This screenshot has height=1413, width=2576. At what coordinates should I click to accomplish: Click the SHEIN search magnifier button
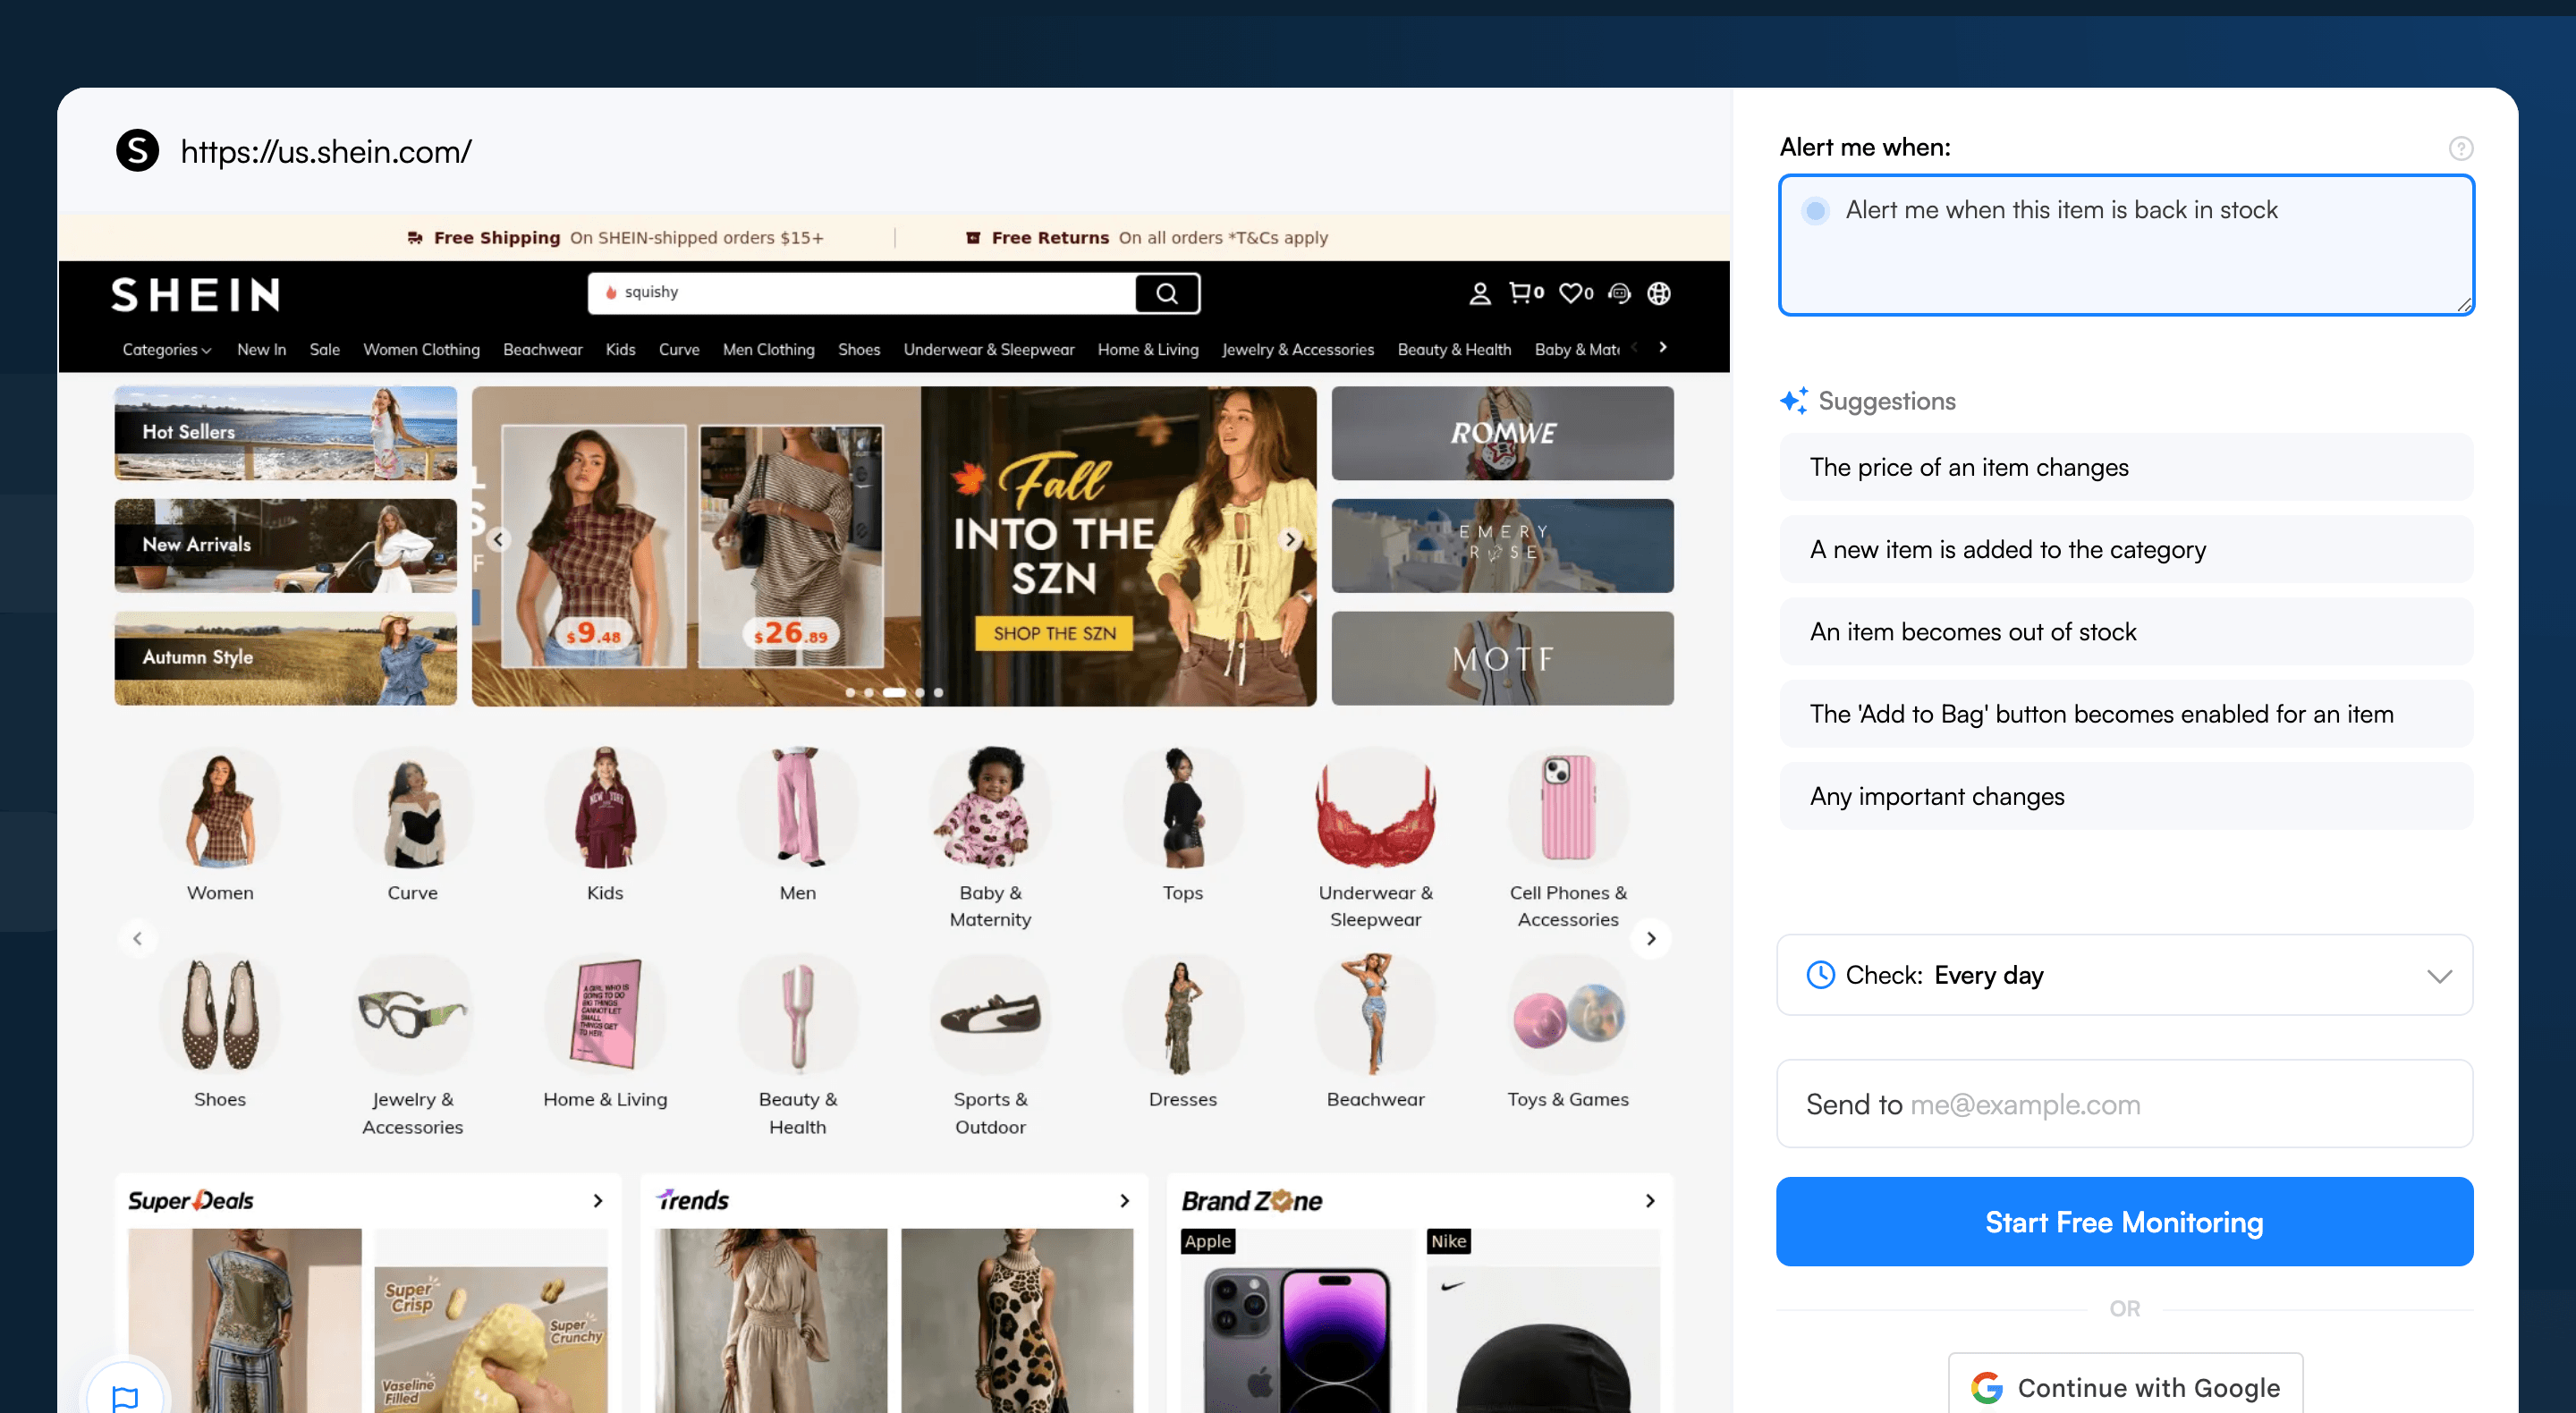[x=1167, y=293]
